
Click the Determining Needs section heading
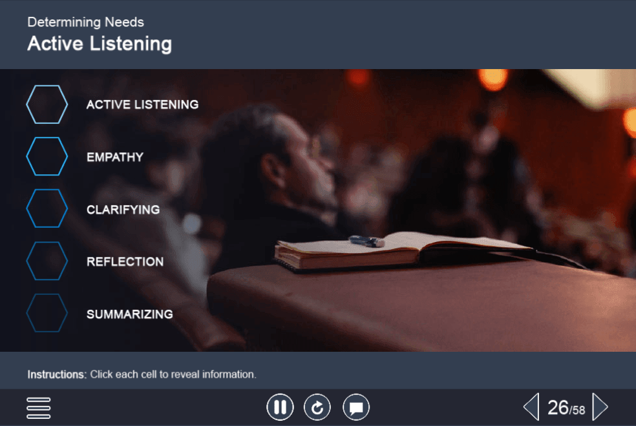tap(85, 22)
